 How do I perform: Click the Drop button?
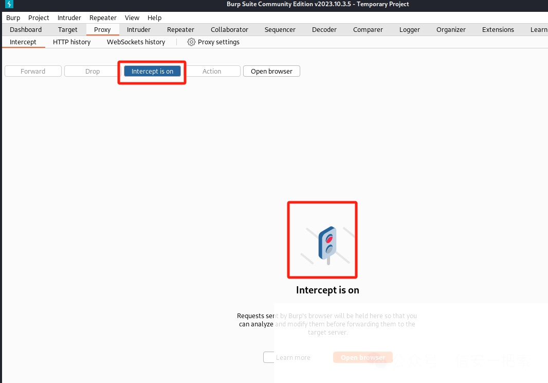pyautogui.click(x=93, y=71)
